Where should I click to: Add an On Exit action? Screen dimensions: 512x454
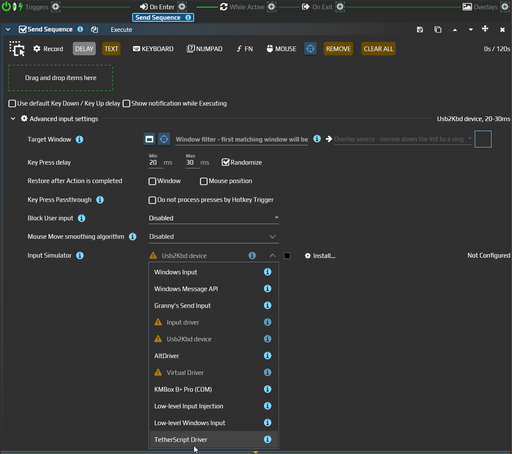(340, 7)
